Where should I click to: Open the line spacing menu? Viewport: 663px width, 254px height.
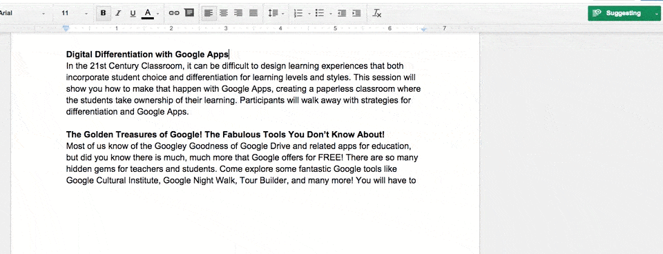coord(276,13)
